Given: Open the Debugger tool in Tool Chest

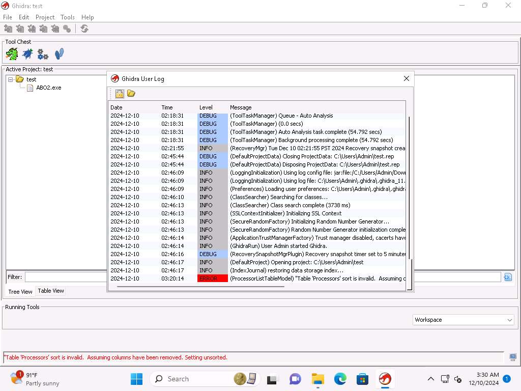Looking at the screenshot, I should click(x=27, y=53).
